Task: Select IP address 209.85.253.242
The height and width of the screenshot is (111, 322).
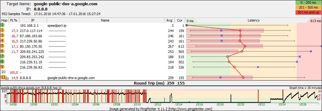Action: coord(32,57)
